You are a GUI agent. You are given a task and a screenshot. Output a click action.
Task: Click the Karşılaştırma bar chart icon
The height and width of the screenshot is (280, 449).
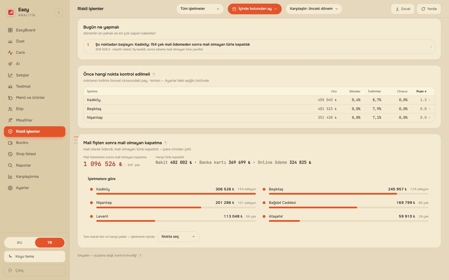(x=10, y=177)
